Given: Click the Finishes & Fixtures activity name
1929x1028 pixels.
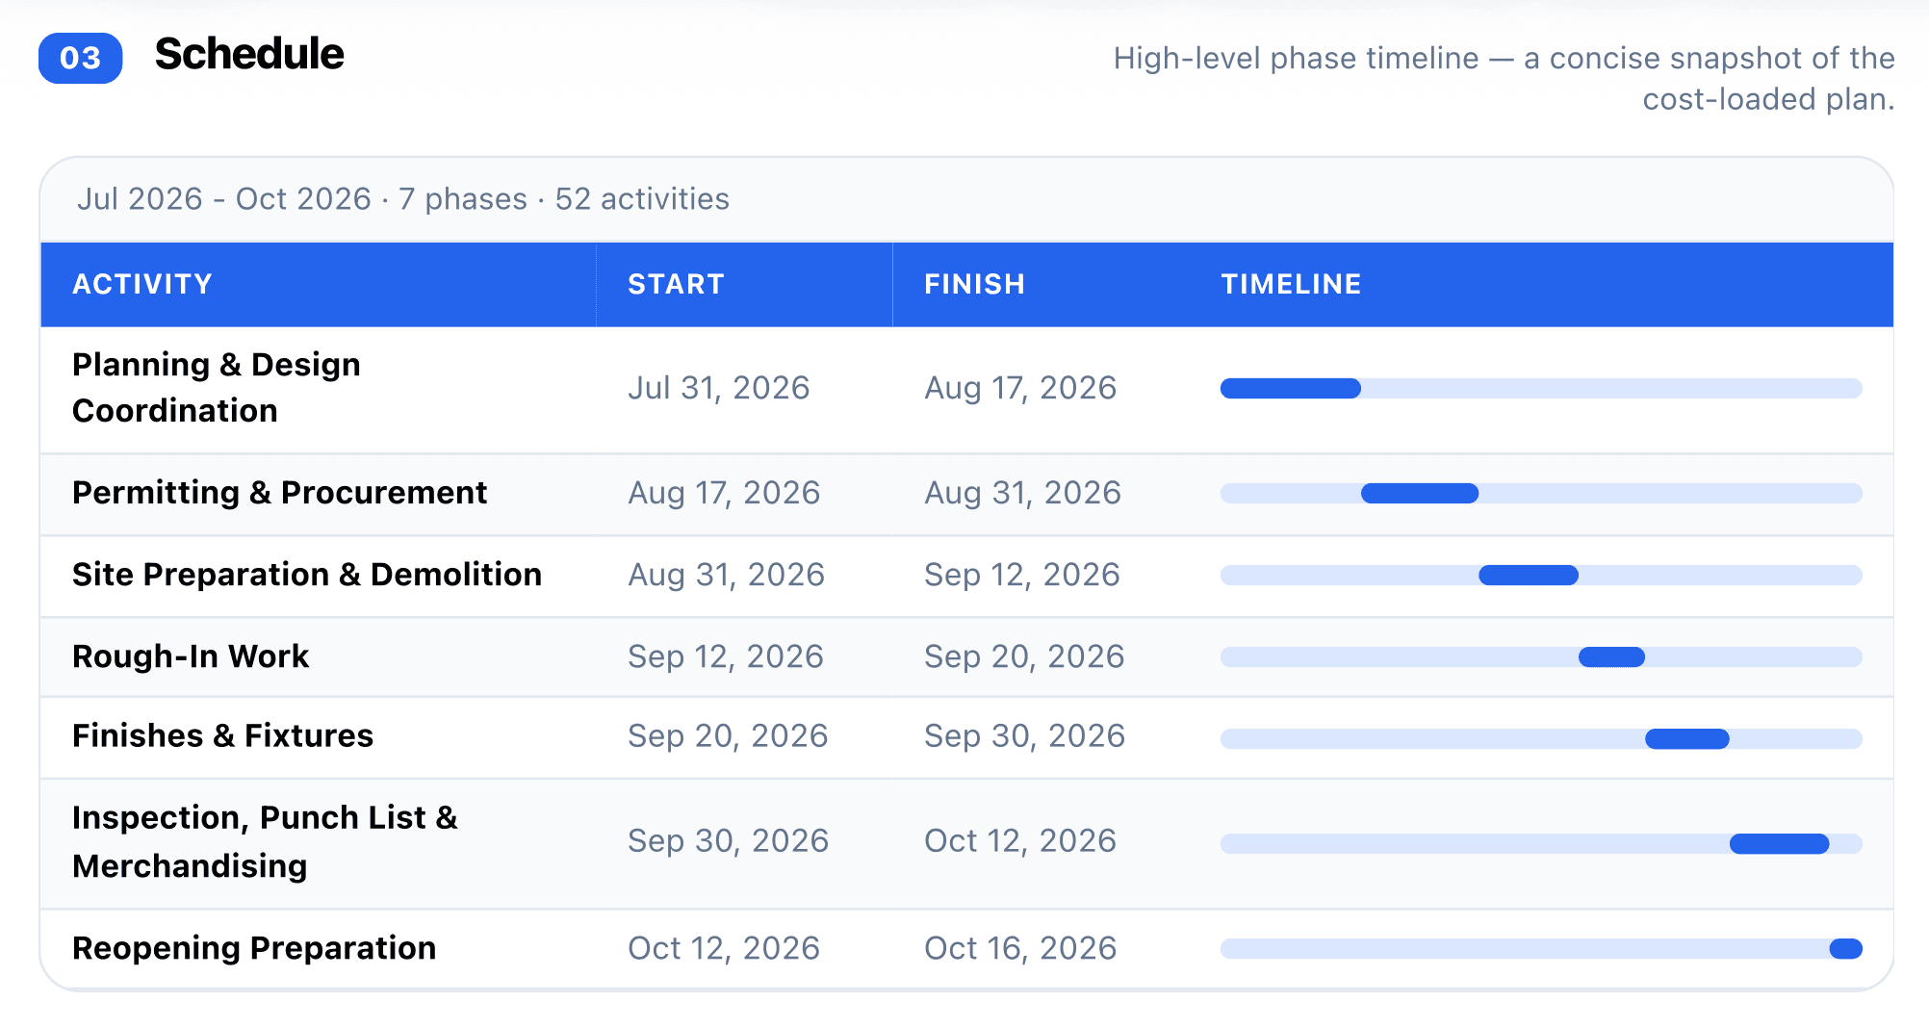Looking at the screenshot, I should tap(222, 735).
